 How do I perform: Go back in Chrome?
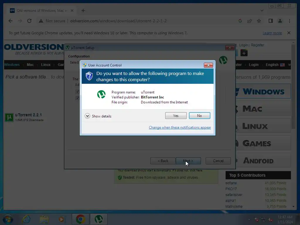coord(11,21)
